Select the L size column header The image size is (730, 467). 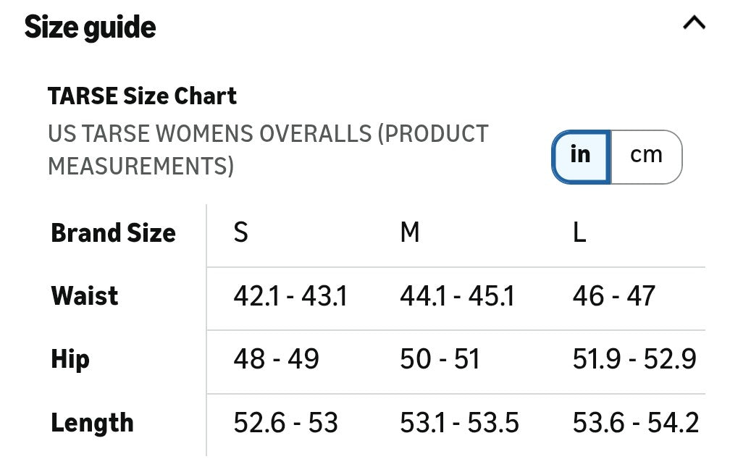(579, 233)
